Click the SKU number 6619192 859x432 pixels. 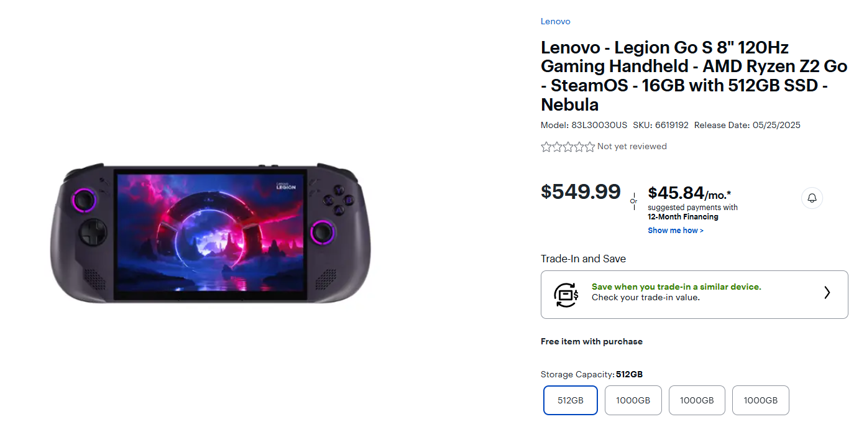[670, 124]
